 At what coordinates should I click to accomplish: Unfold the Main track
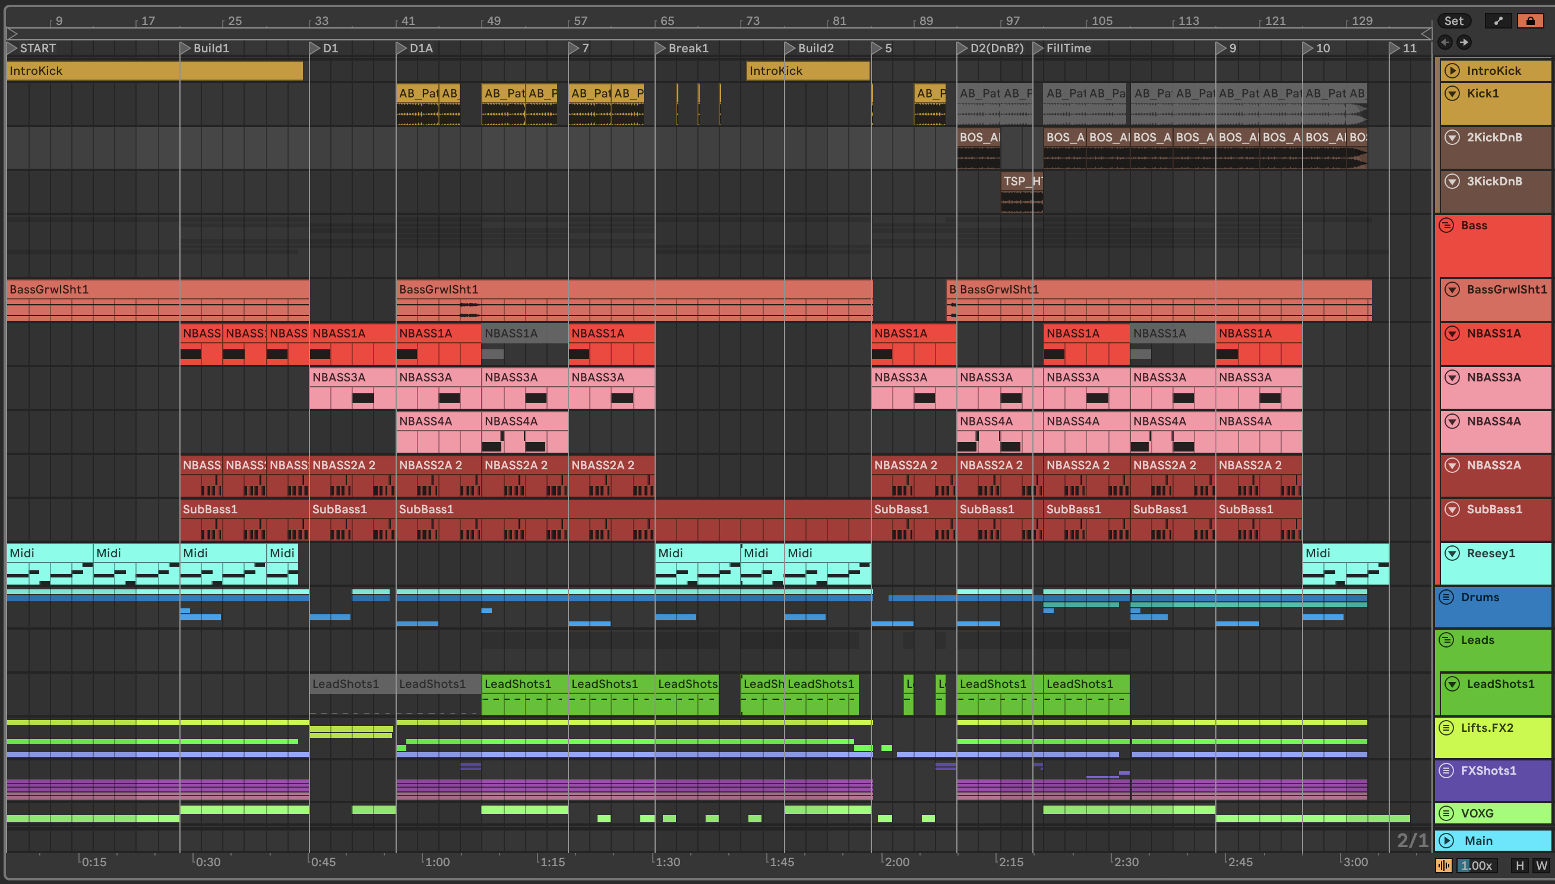coord(1446,840)
